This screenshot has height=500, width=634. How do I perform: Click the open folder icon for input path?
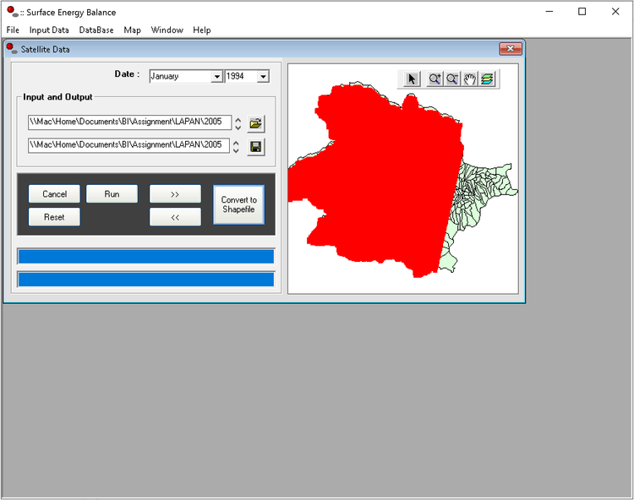click(x=256, y=123)
